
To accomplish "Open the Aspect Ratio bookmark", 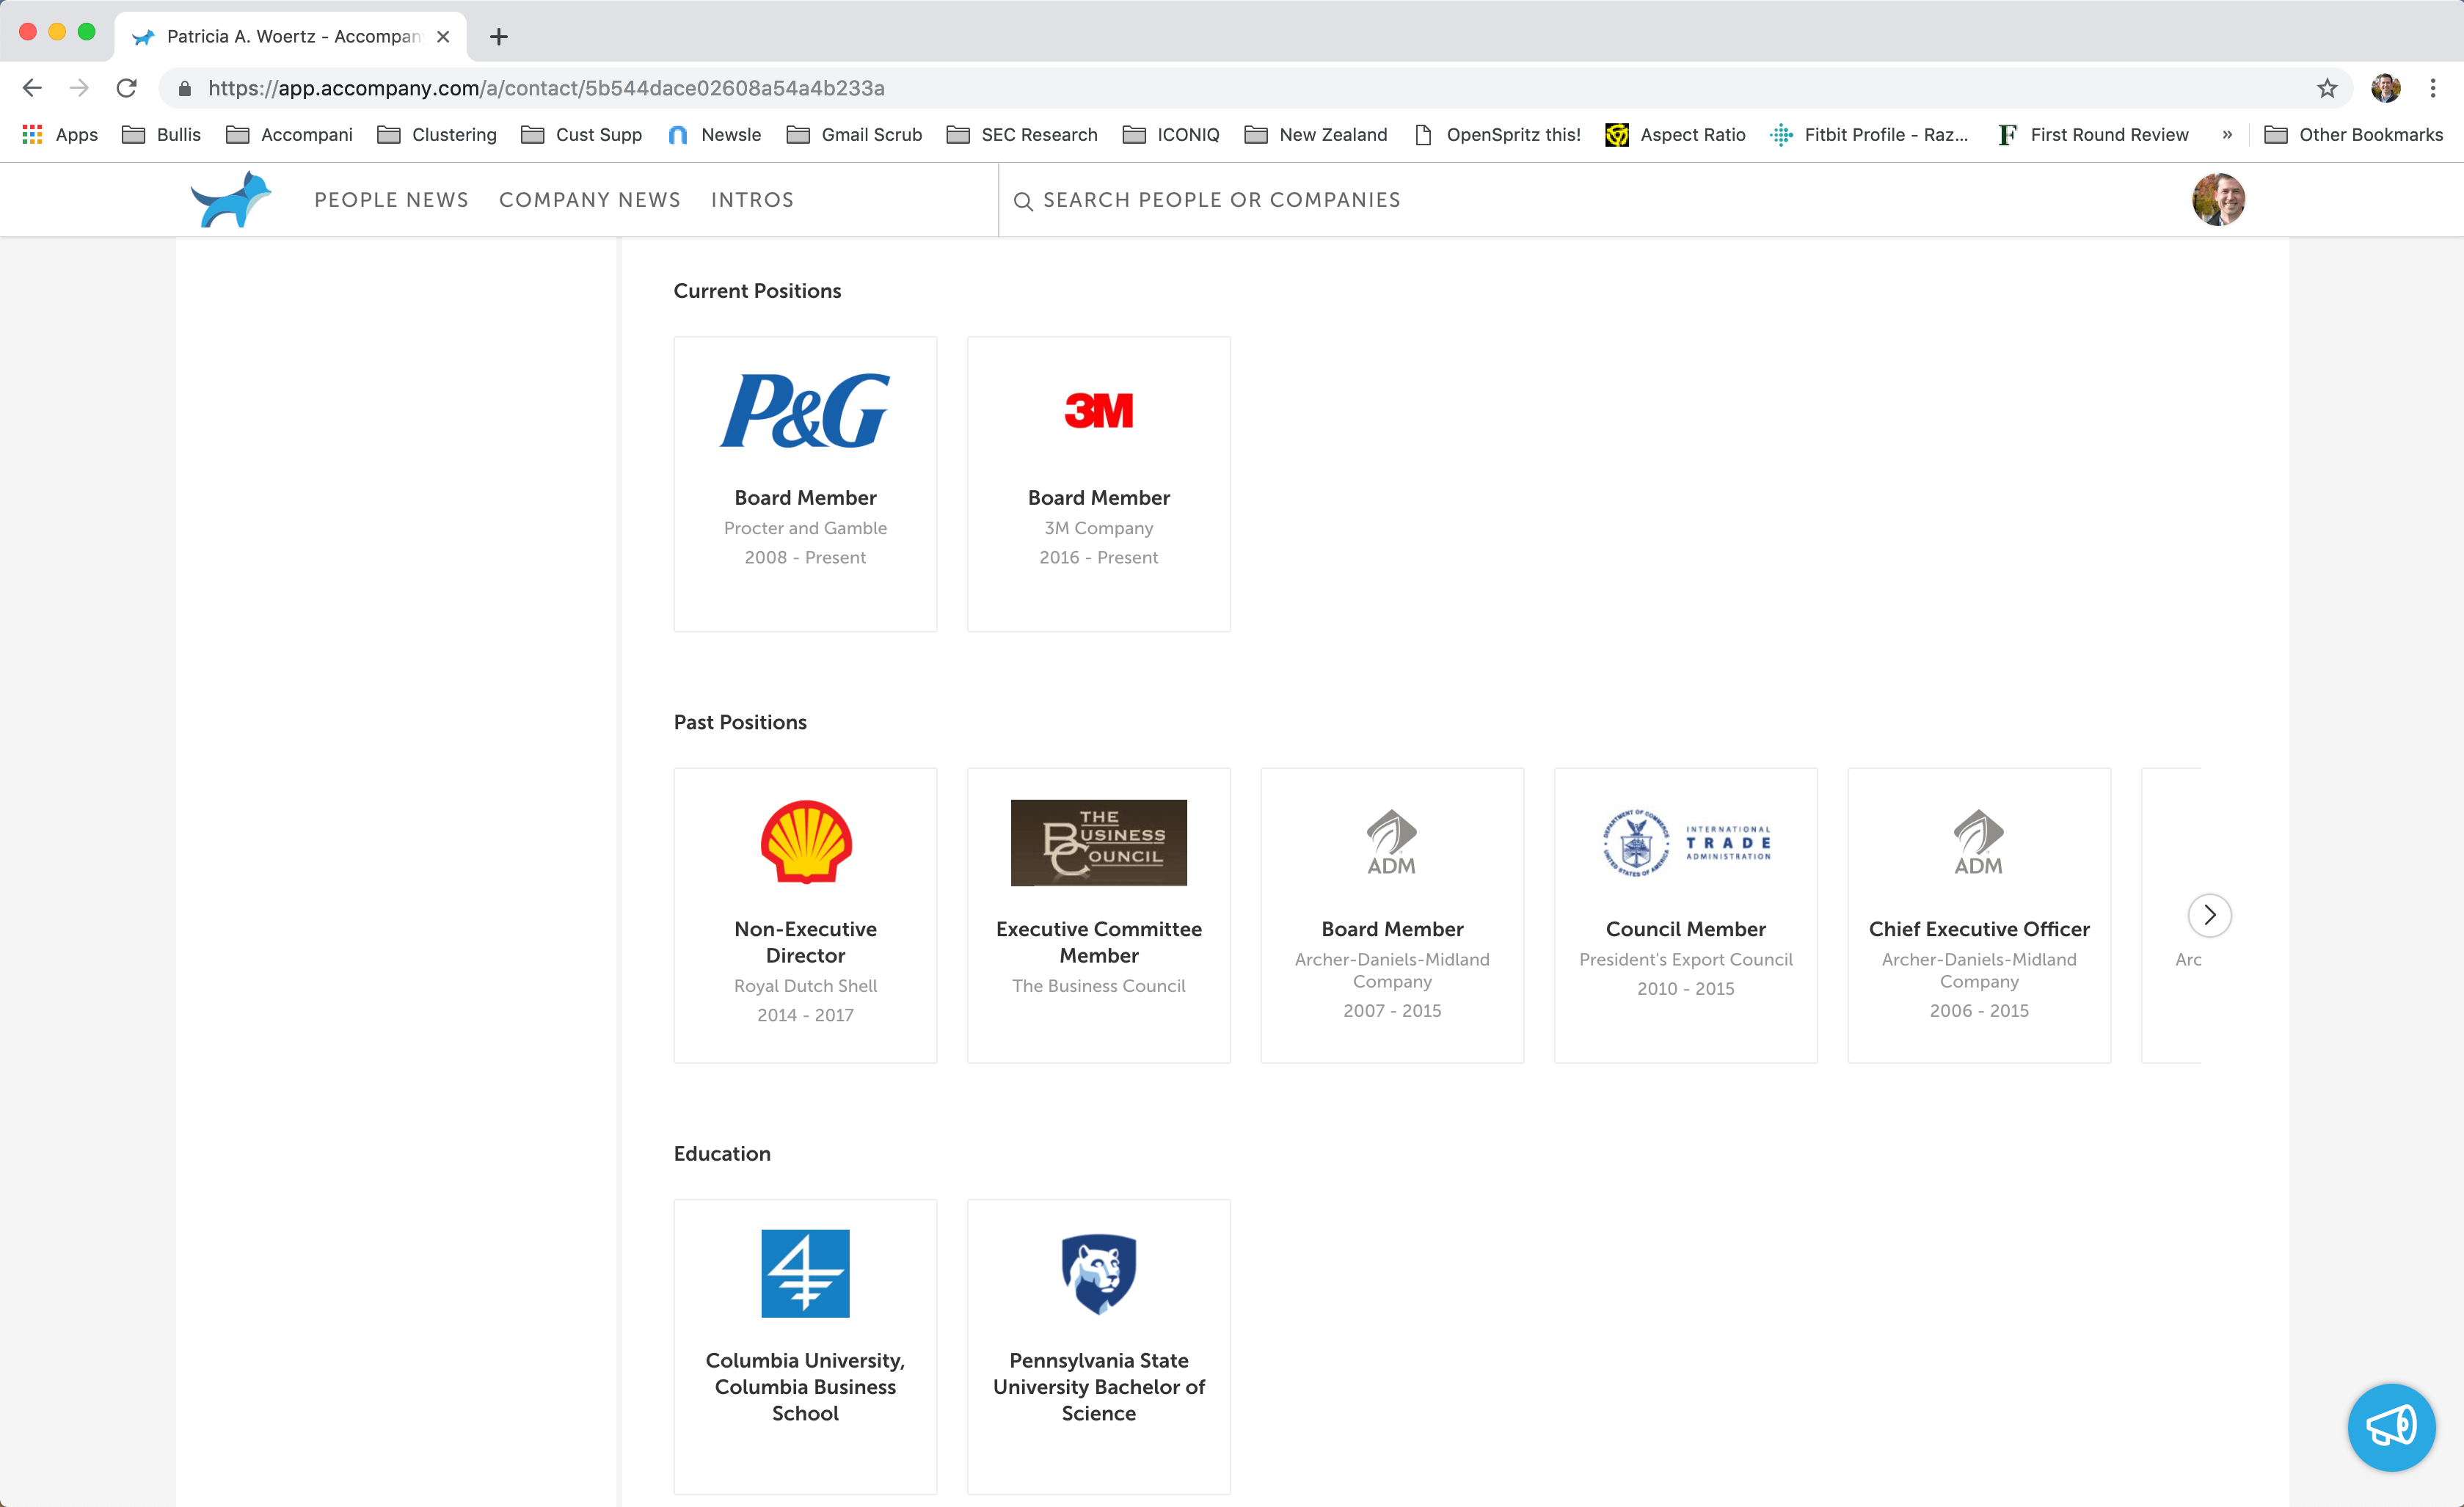I will (x=1675, y=134).
